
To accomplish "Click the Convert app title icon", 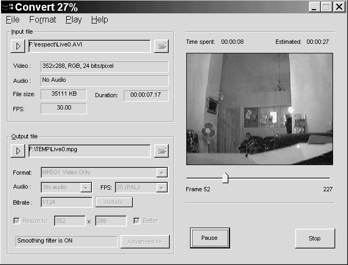I will point(7,7).
